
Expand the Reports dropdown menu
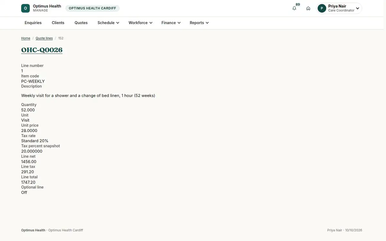pos(199,23)
